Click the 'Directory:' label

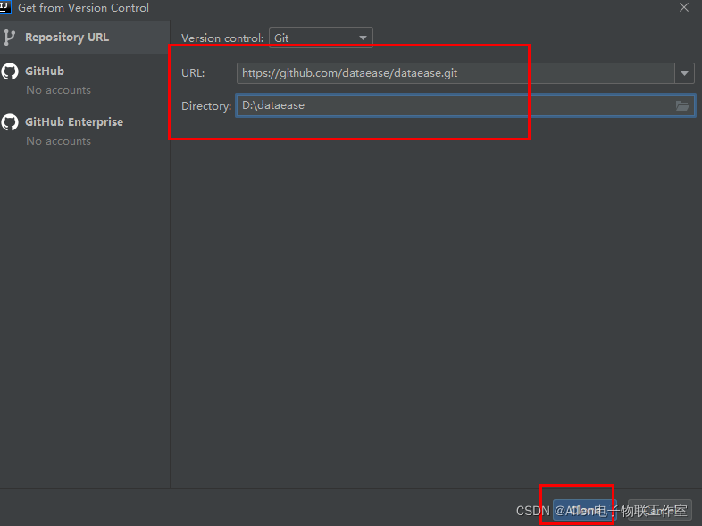click(206, 106)
